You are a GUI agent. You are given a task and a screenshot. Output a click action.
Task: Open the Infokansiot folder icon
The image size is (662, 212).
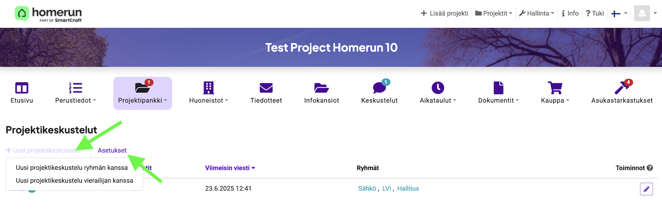click(x=321, y=88)
